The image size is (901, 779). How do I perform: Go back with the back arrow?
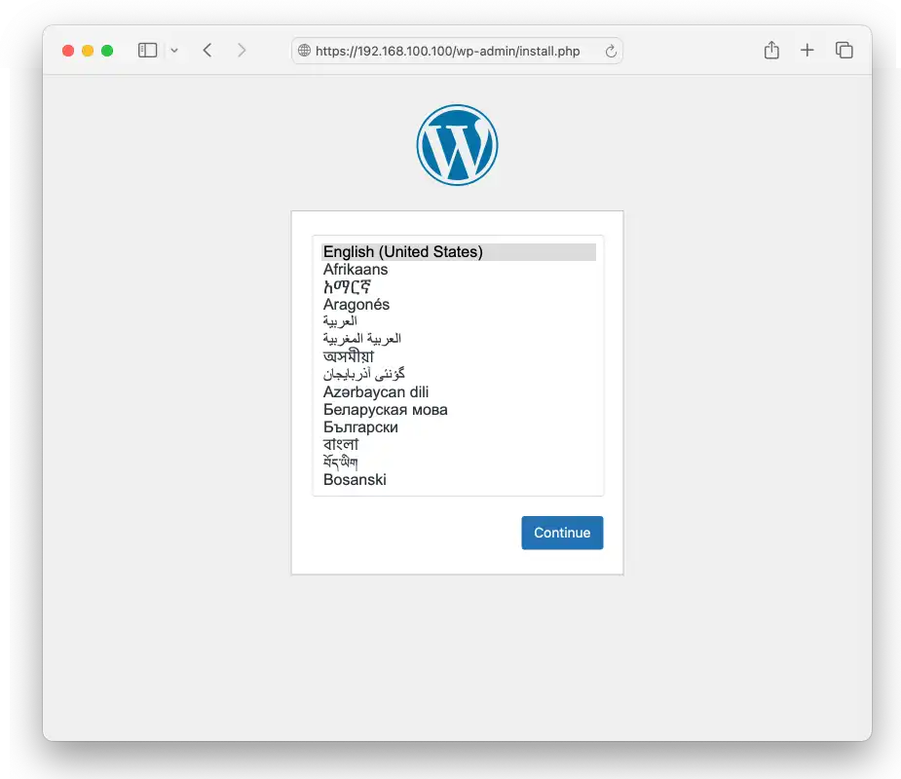[x=207, y=51]
